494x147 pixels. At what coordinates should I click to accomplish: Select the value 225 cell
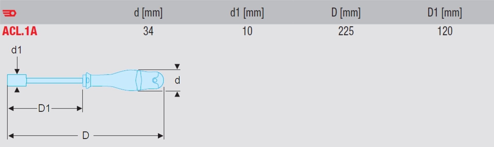tap(346, 31)
